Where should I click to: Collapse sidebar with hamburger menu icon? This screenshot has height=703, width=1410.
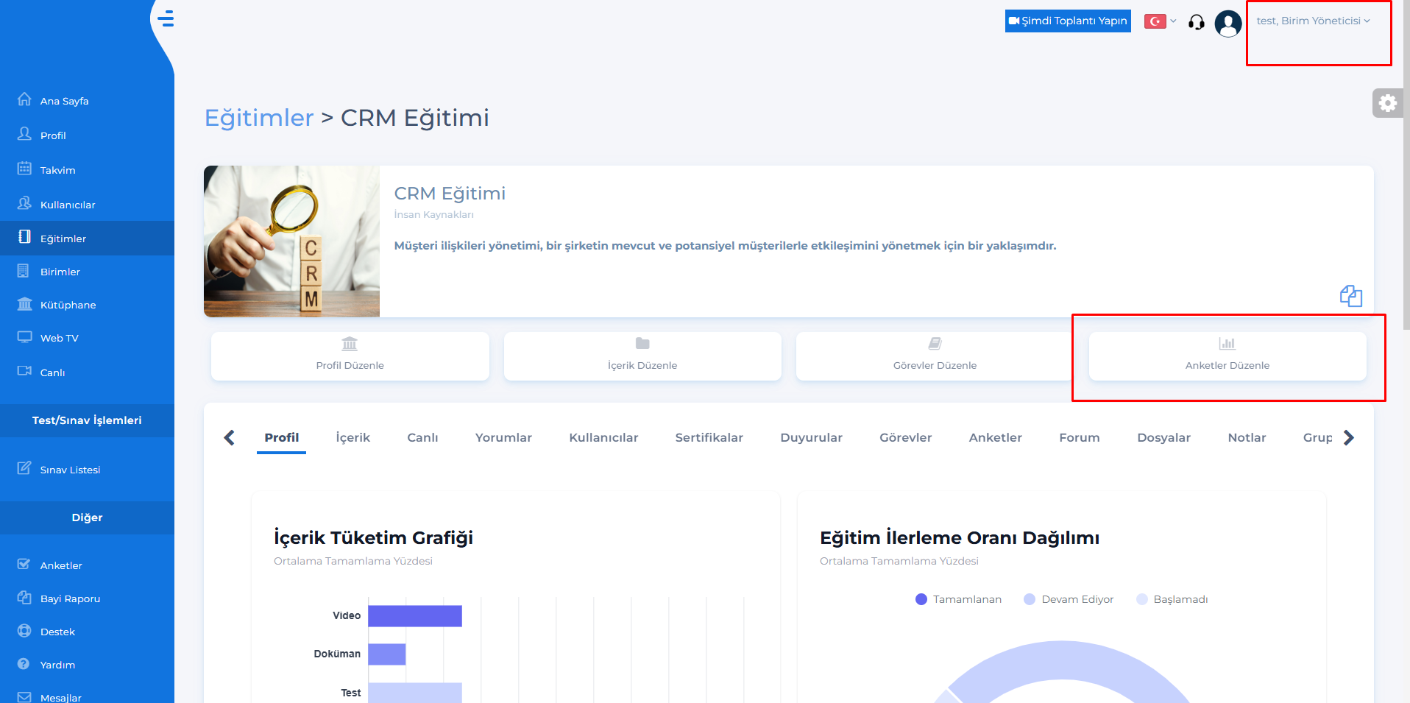(166, 18)
